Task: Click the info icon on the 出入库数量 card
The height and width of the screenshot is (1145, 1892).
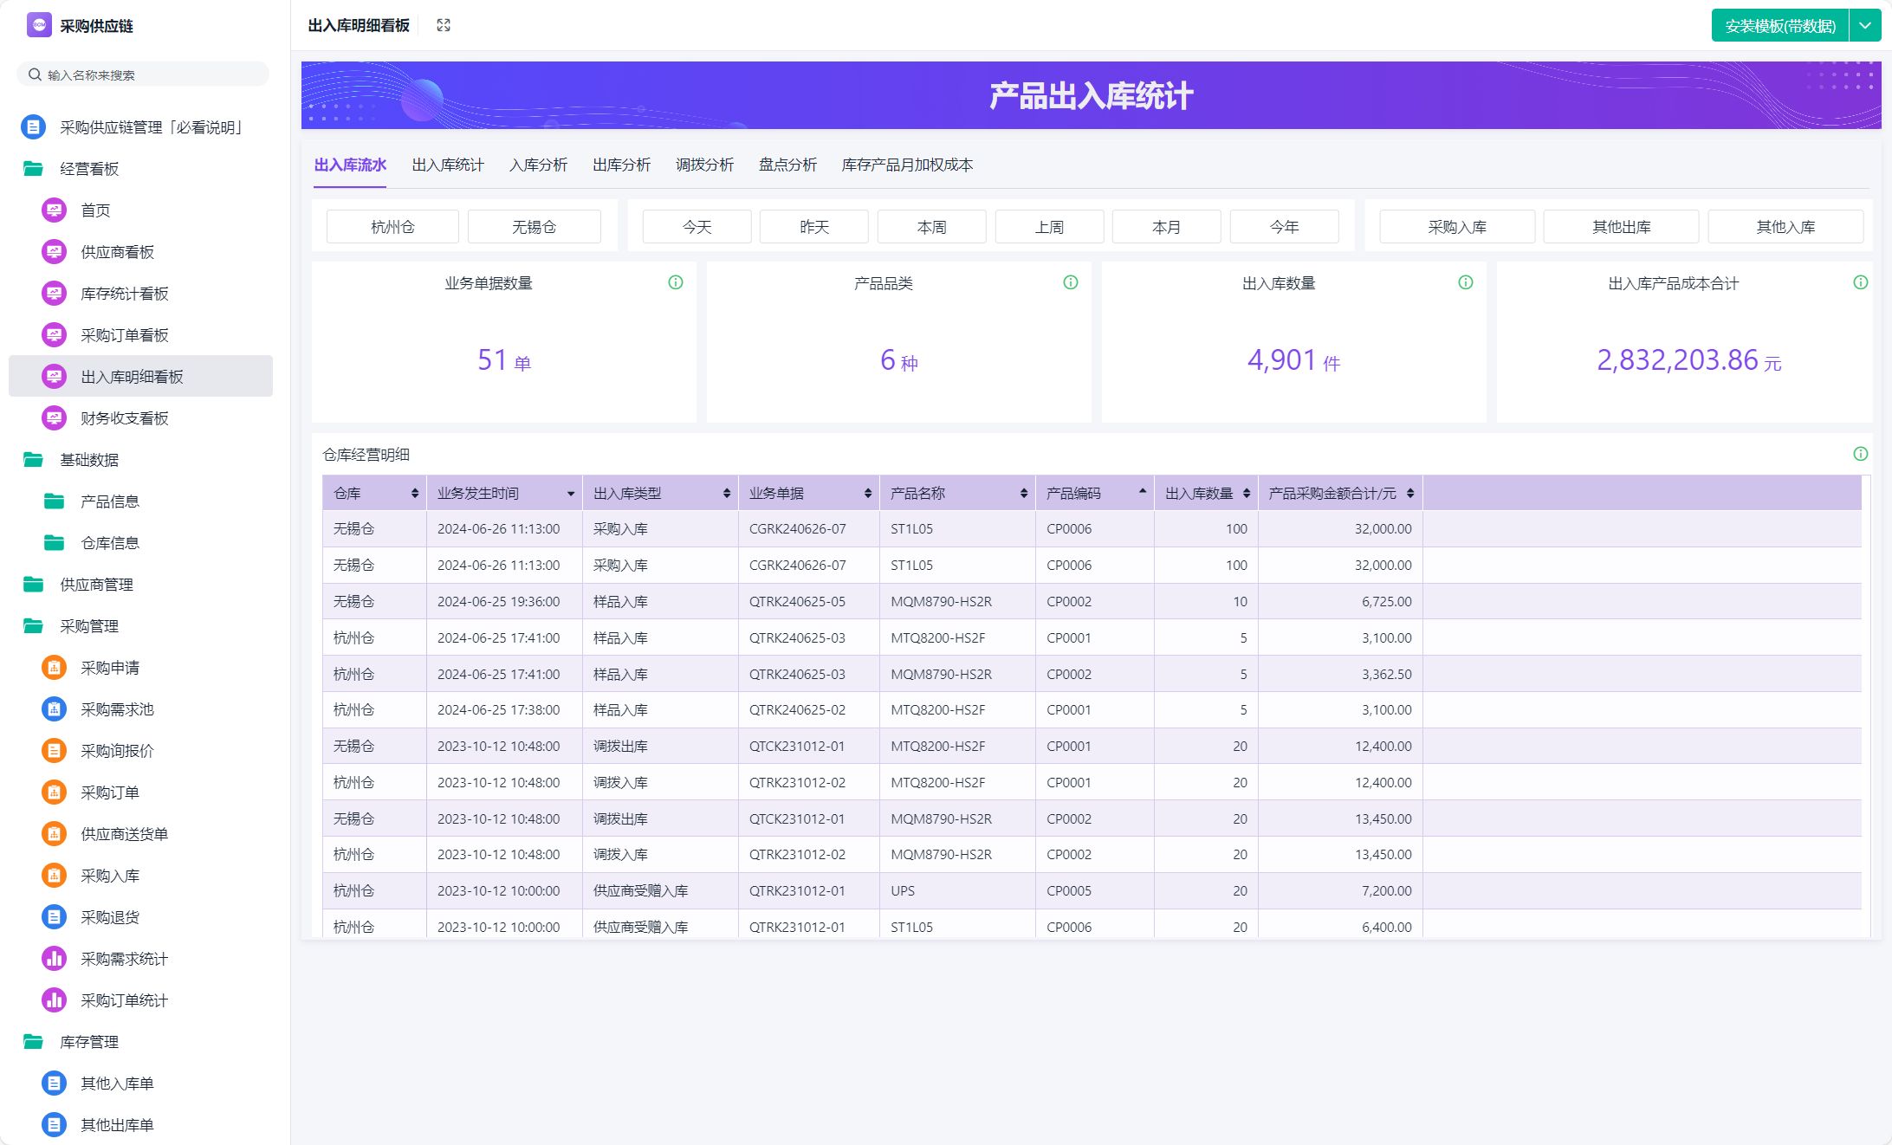Action: point(1466,282)
